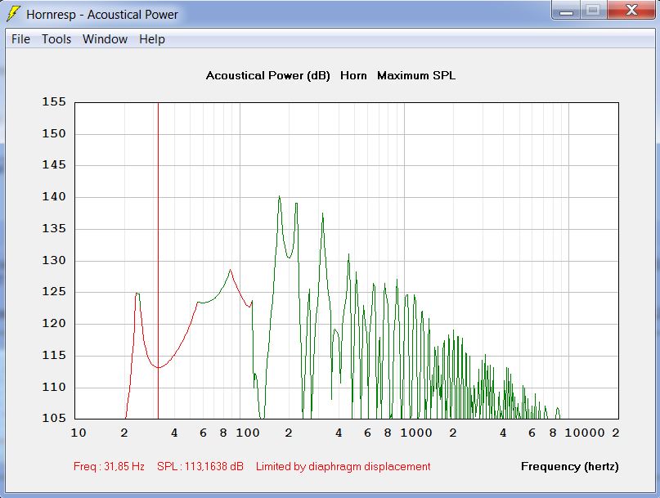
Task: Click the 'Frequency (hertz)' axis label
Action: [570, 466]
